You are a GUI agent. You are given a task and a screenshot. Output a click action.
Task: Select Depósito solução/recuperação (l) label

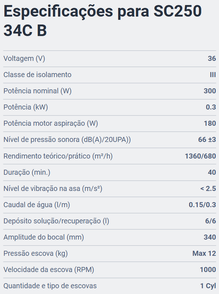click(x=56, y=221)
